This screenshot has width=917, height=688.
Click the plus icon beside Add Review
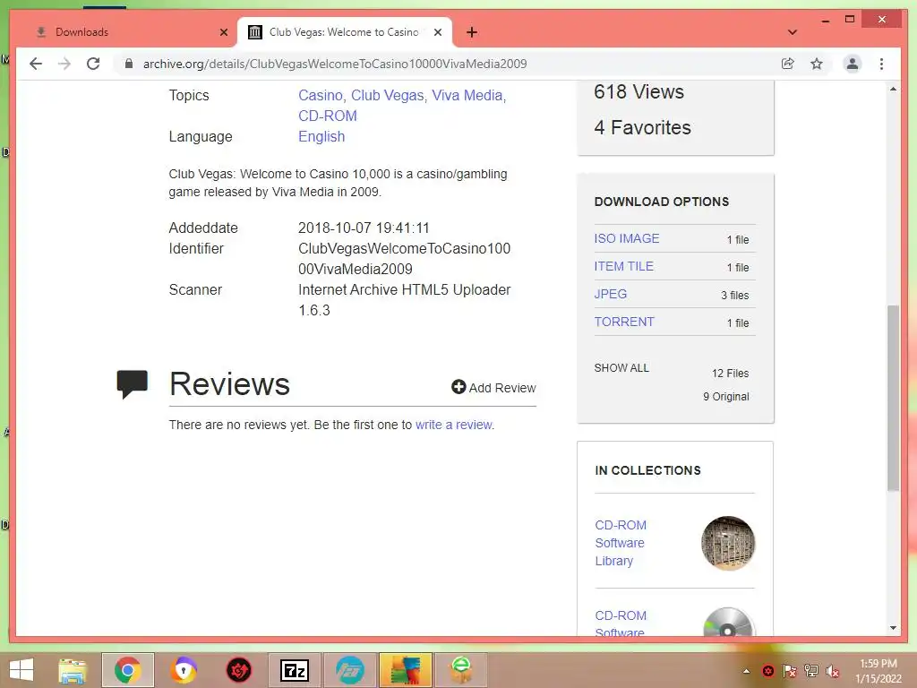tap(458, 387)
